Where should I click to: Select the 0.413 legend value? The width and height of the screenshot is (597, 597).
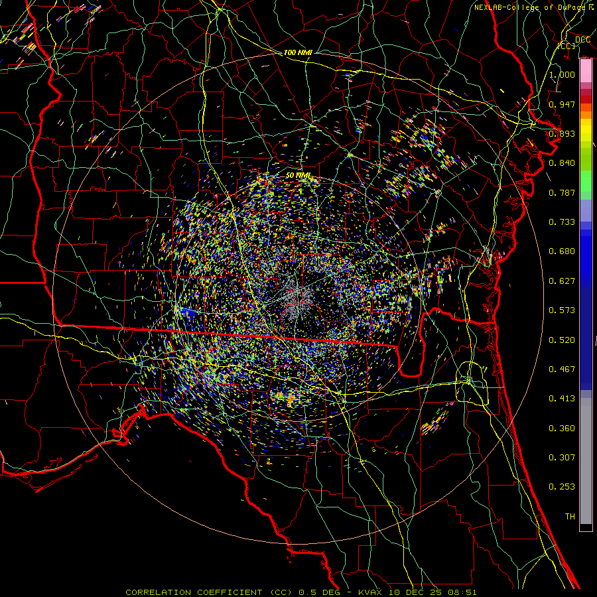click(562, 399)
